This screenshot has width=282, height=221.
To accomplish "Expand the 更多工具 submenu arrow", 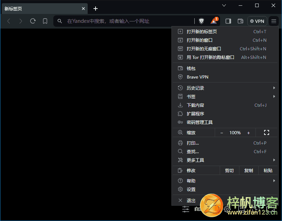I will pos(274,160).
